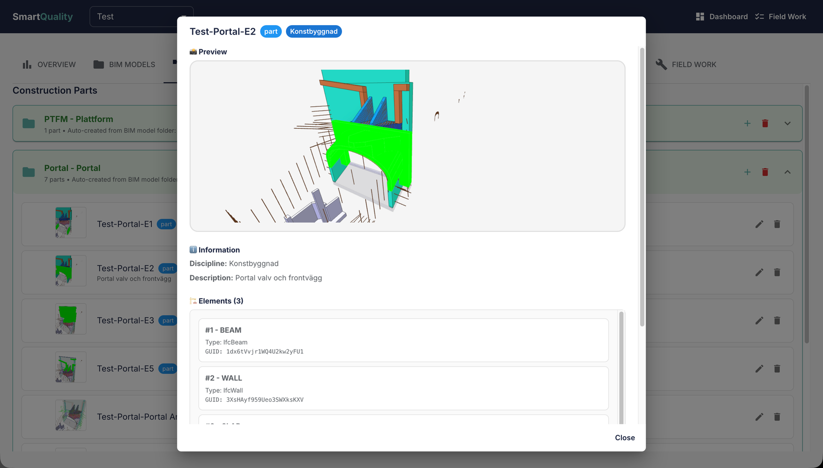Select element #1 - BEAM card
Image resolution: width=823 pixels, height=468 pixels.
point(403,340)
